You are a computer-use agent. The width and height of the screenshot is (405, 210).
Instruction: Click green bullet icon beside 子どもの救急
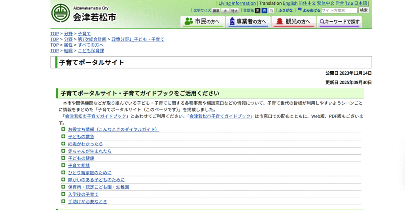click(63, 136)
